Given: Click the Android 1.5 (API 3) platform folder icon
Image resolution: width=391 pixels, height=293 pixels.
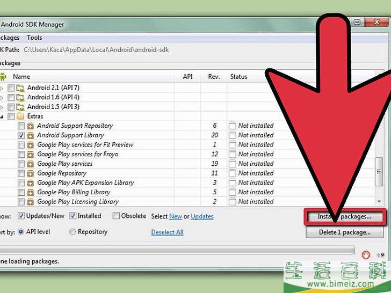Looking at the screenshot, I should click(20, 107).
